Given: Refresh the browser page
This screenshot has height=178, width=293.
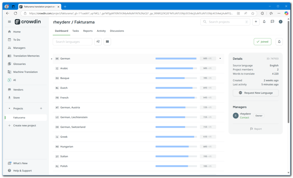Looking at the screenshot, I should (x=15, y=13).
